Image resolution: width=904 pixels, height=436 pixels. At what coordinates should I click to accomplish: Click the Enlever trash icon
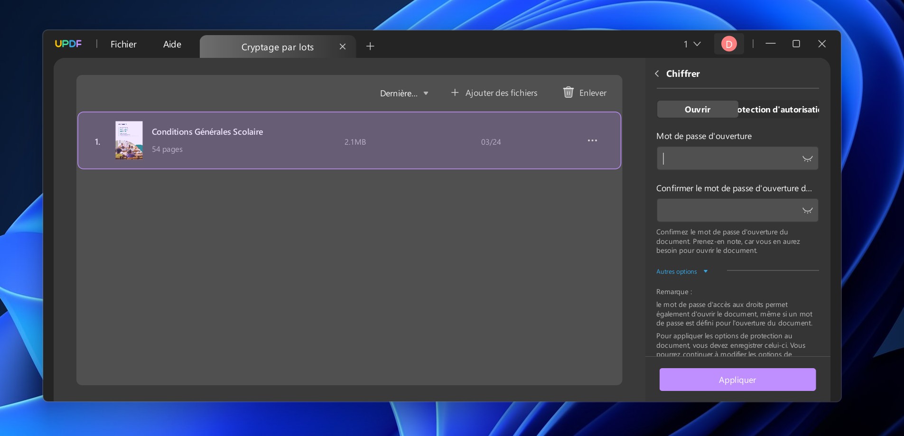pos(568,93)
